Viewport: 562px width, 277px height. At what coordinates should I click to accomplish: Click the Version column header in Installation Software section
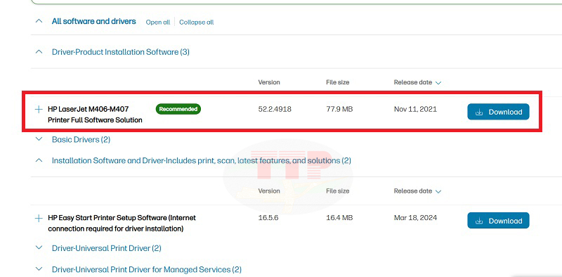269,191
